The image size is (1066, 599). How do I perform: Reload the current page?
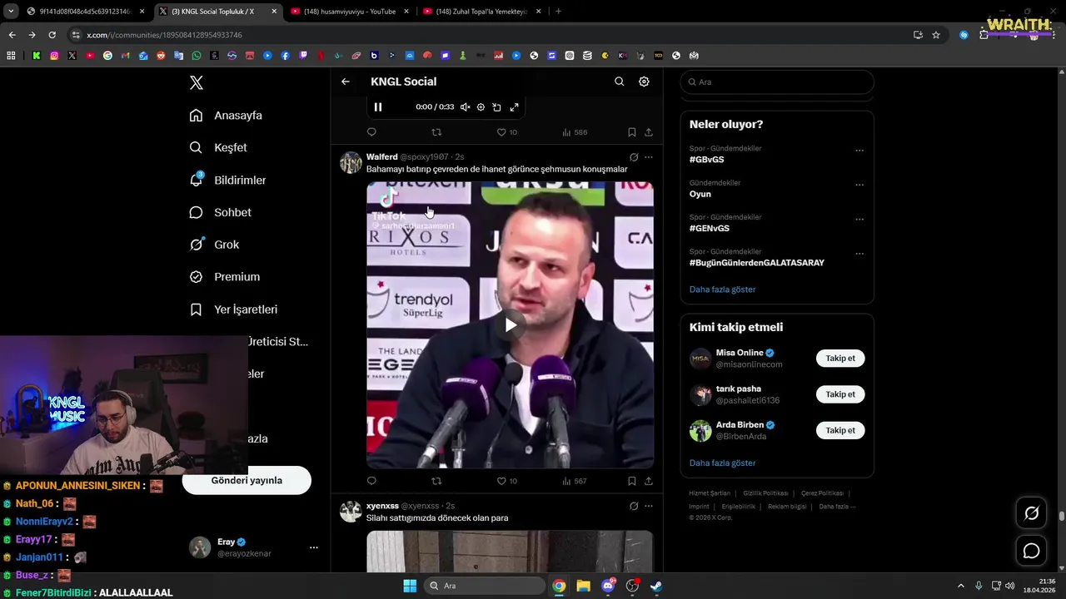pos(52,35)
